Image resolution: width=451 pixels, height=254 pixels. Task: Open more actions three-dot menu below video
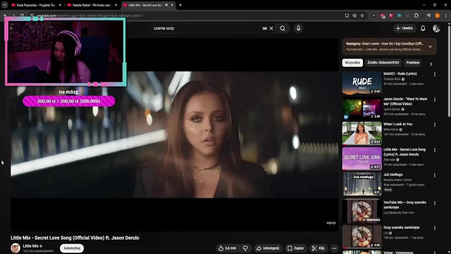[x=334, y=248]
